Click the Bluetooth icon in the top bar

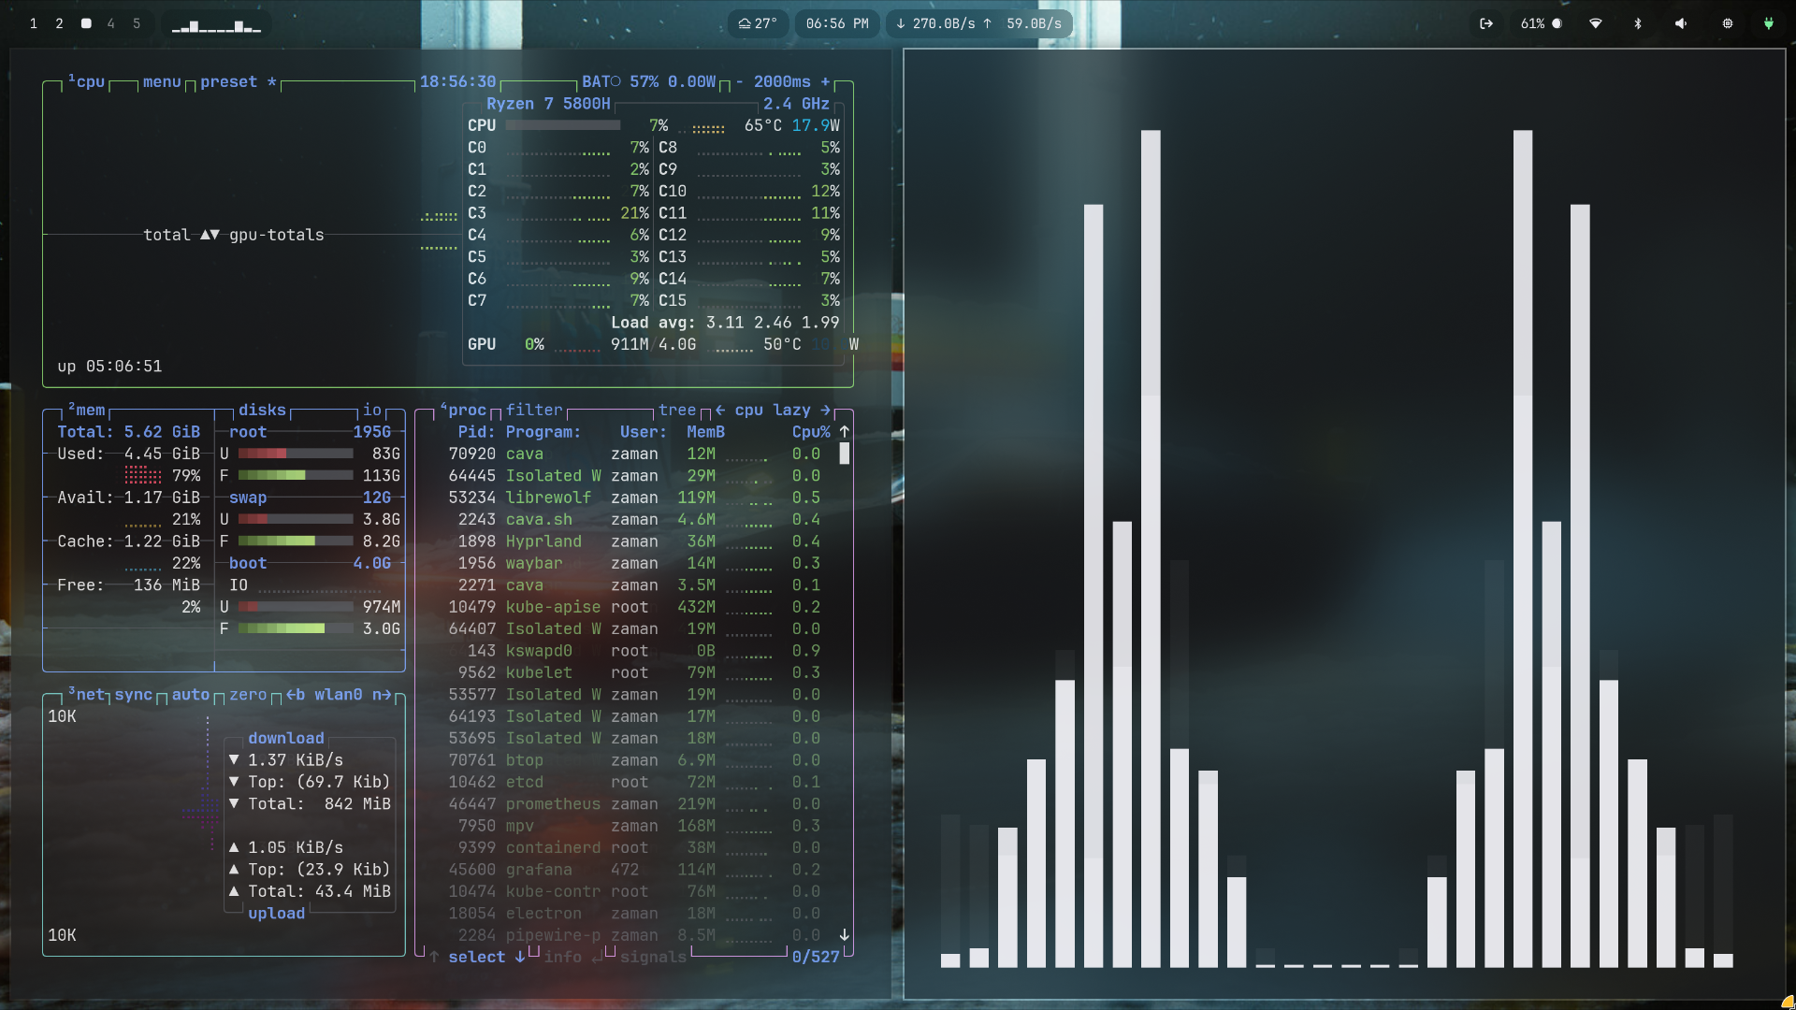pyautogui.click(x=1638, y=23)
